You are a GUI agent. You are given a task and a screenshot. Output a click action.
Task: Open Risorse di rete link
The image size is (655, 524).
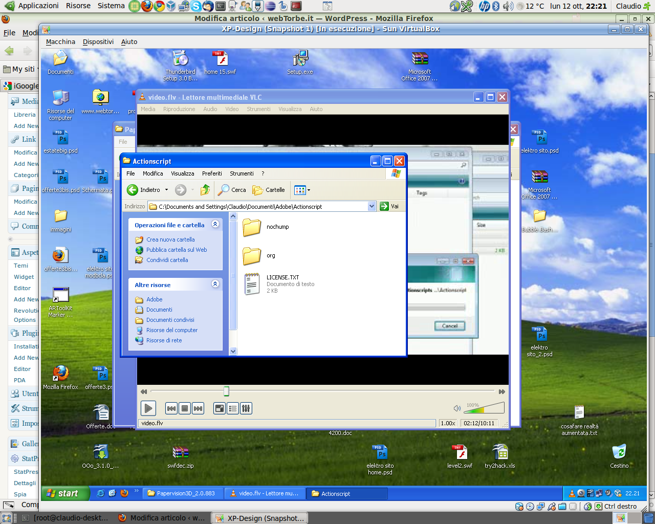click(164, 340)
